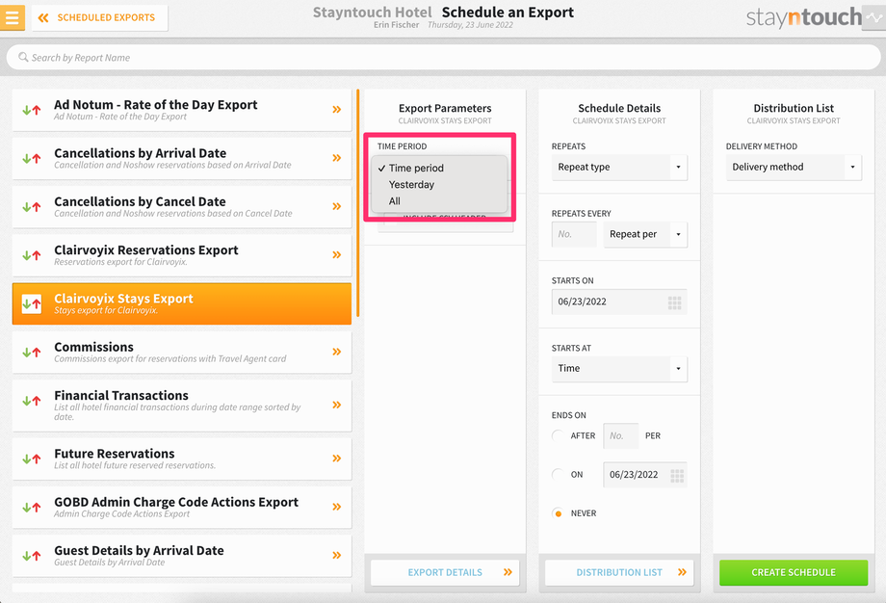Open the Cancellations by Cancel Date chevron
The height and width of the screenshot is (603, 886).
(x=337, y=206)
